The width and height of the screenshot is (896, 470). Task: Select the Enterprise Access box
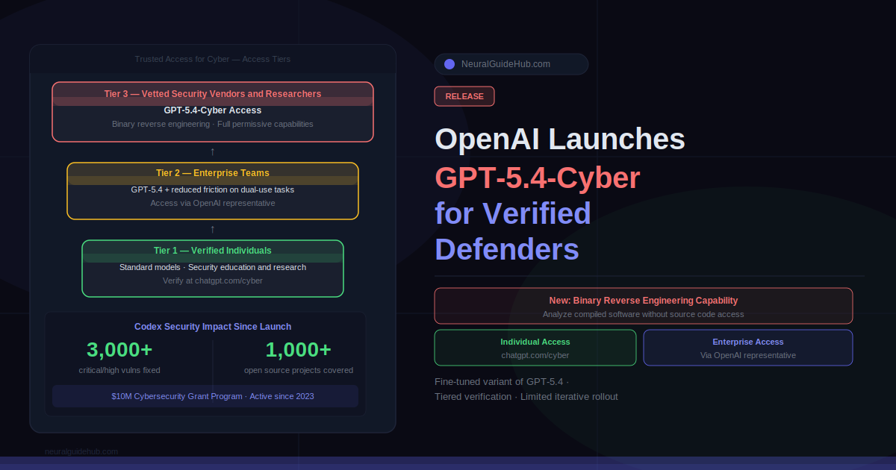(747, 348)
